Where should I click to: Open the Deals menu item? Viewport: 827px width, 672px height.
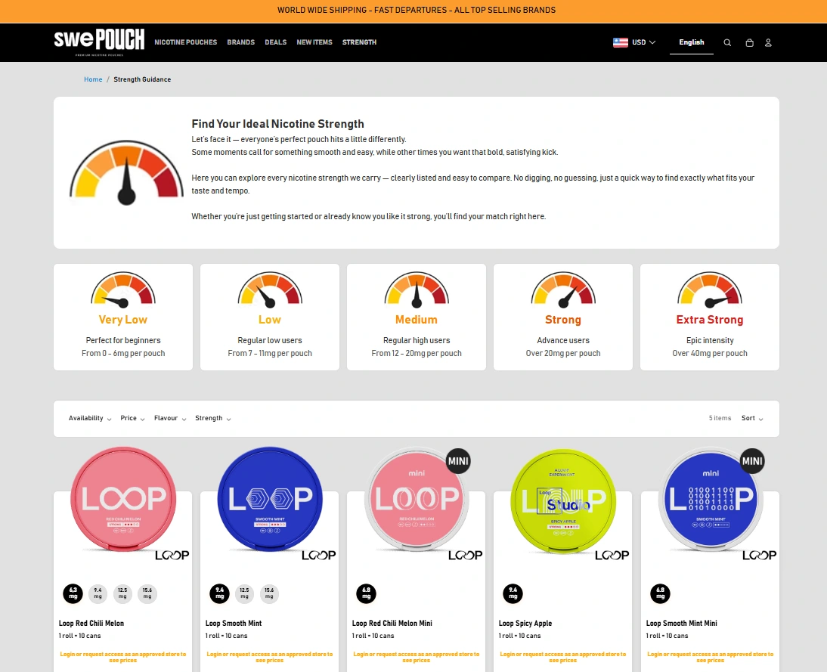(x=276, y=42)
